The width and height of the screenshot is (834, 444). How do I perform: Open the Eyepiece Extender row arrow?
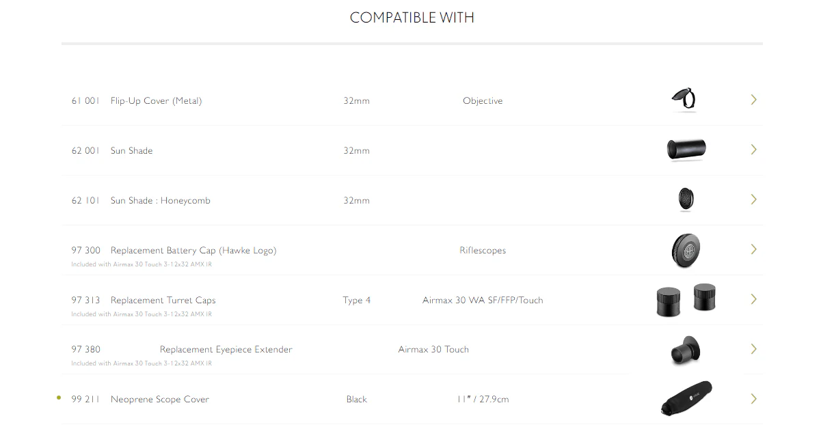754,349
